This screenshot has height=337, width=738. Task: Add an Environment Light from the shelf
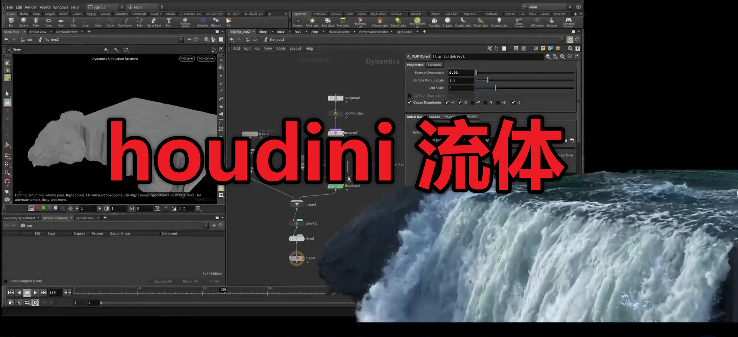pos(417,23)
